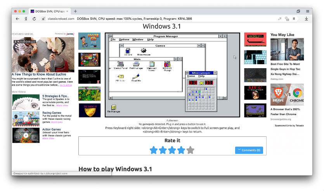Image resolution: width=324 pixels, height=191 pixels.
Task: Open the Game menu in Minesweeper
Action: (x=191, y=76)
